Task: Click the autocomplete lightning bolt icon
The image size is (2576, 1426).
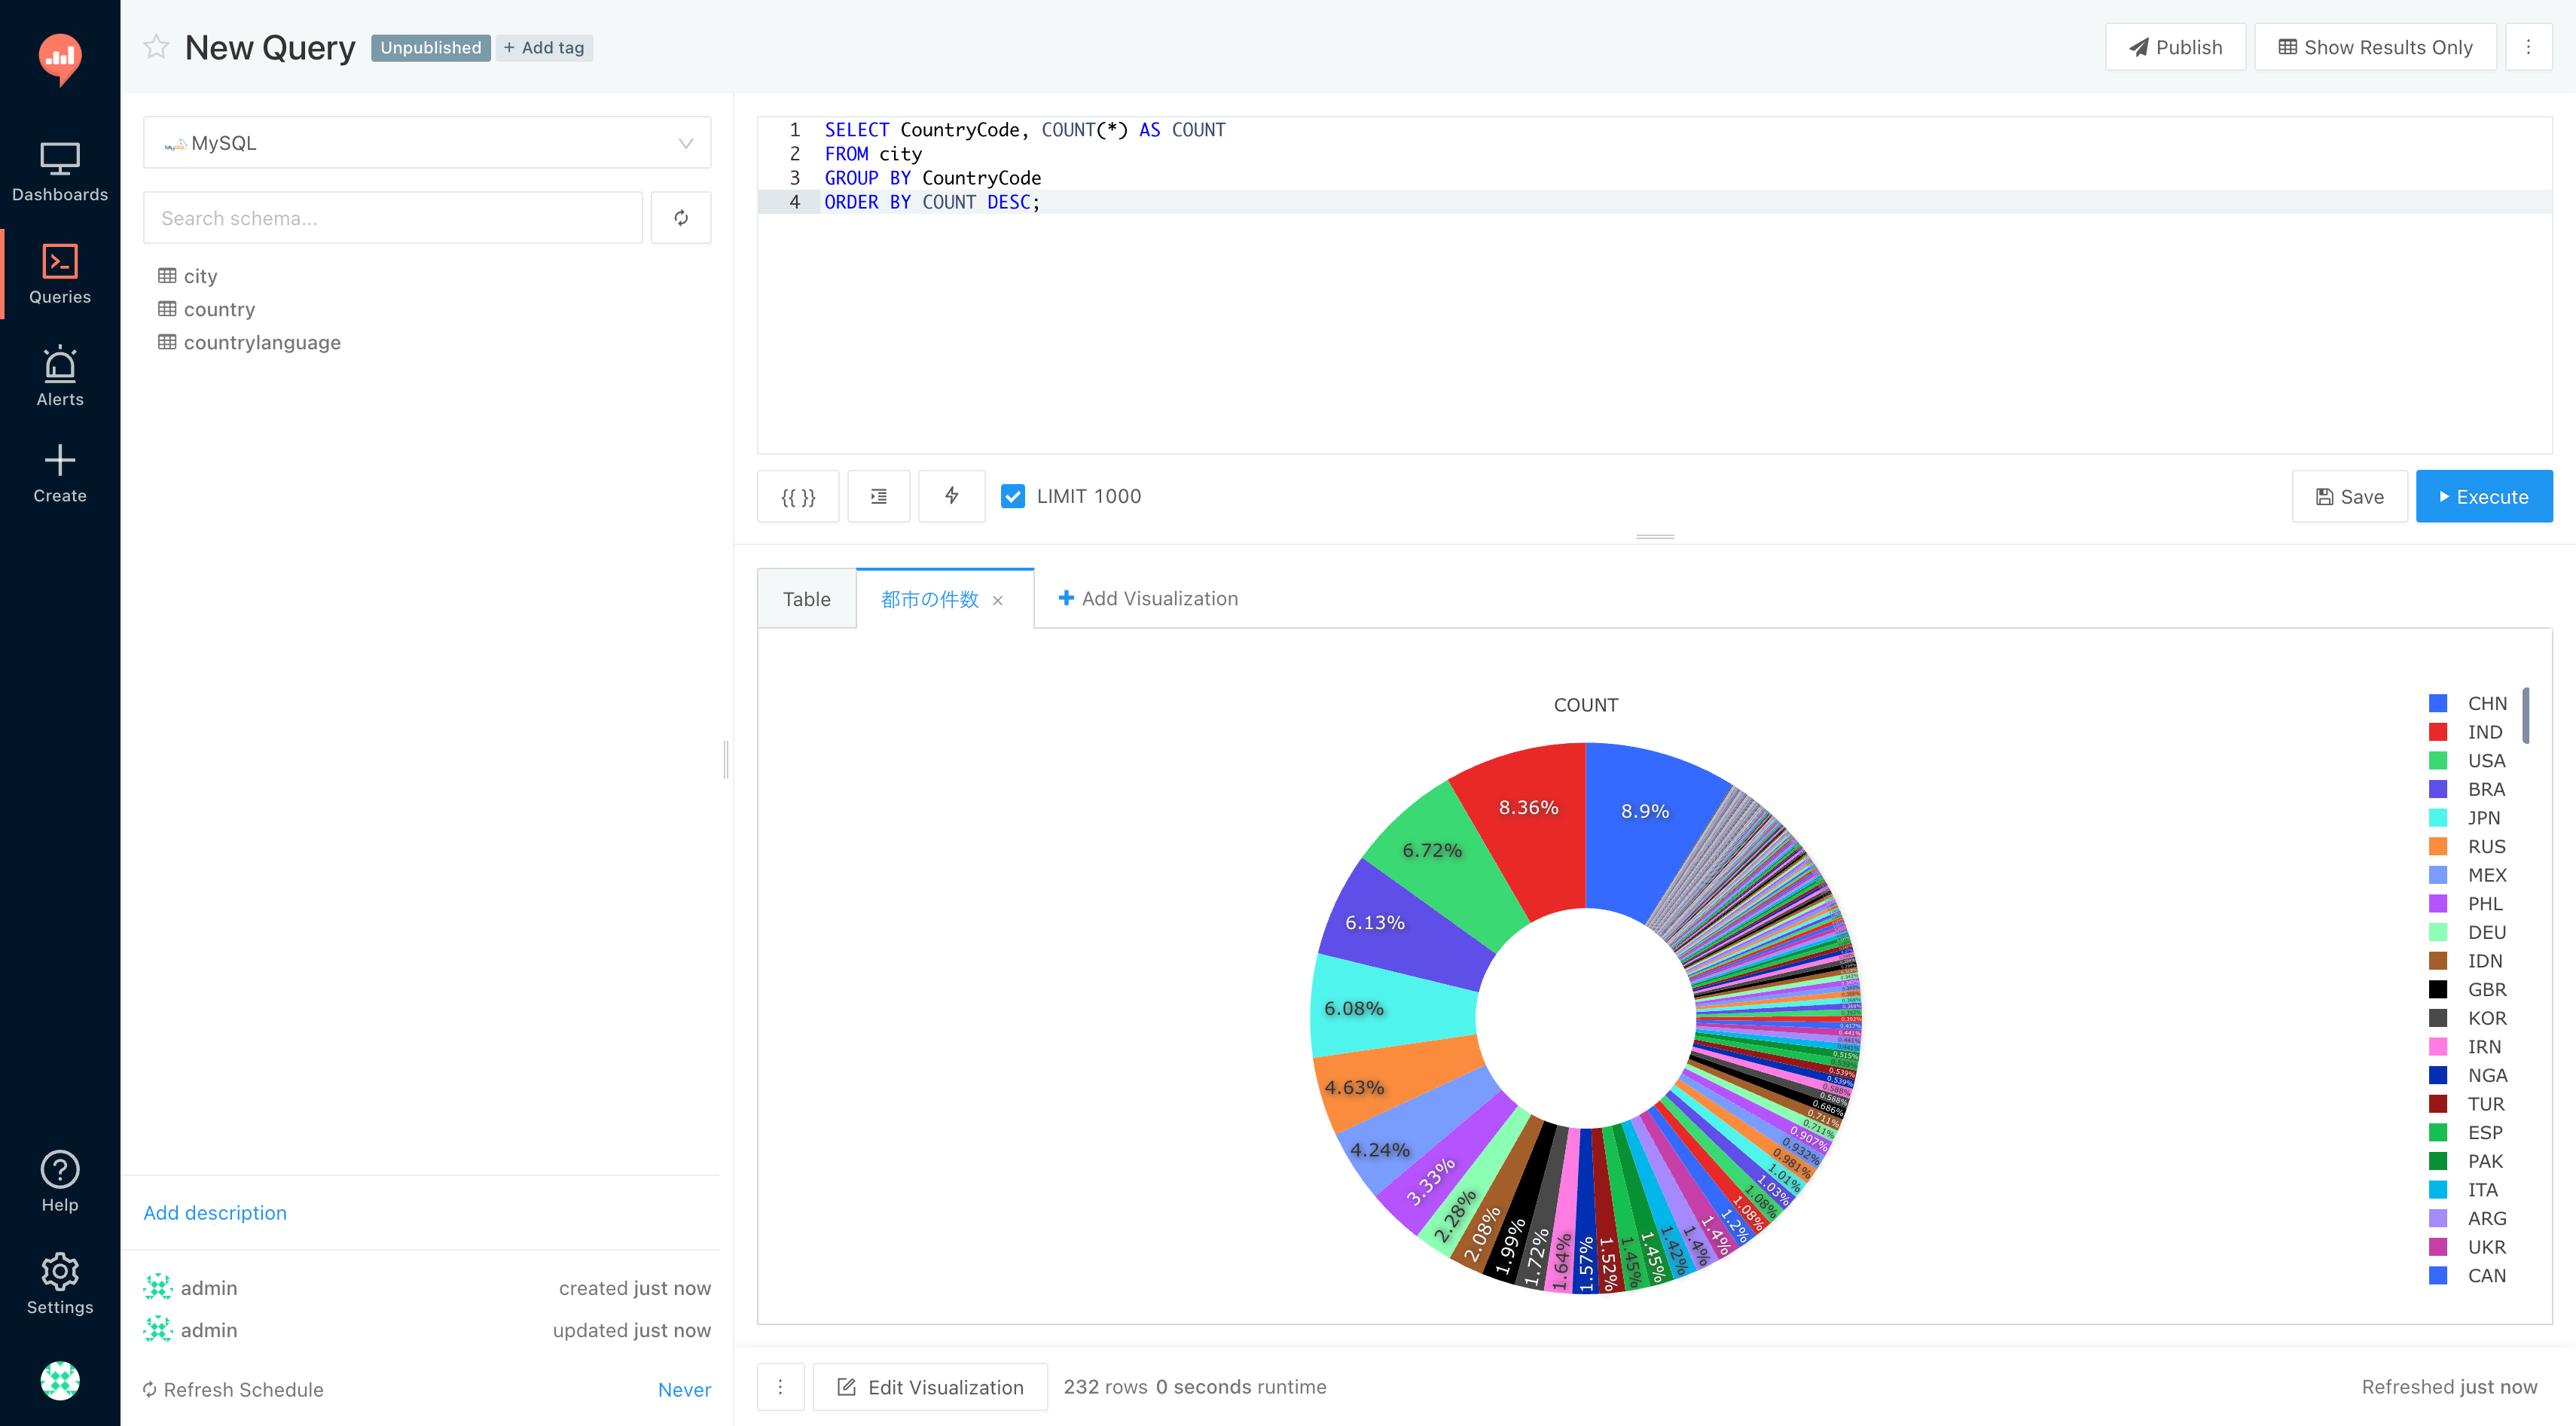Action: click(951, 497)
